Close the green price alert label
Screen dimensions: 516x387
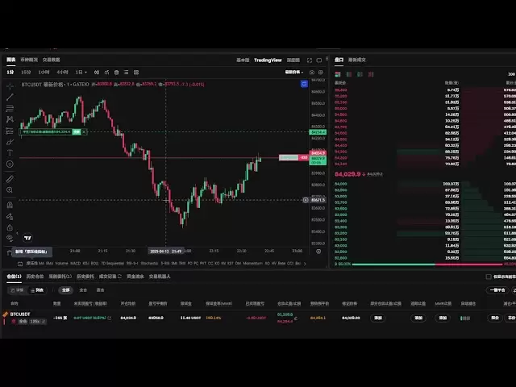tap(84, 131)
